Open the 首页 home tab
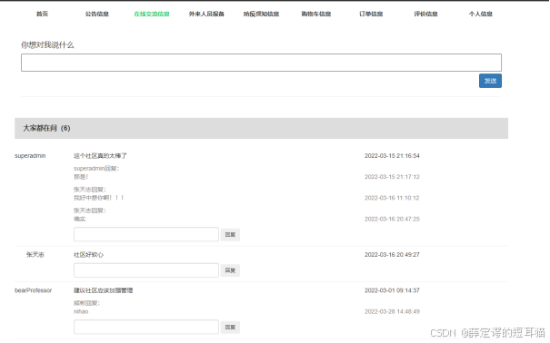550x343 pixels. [42, 14]
